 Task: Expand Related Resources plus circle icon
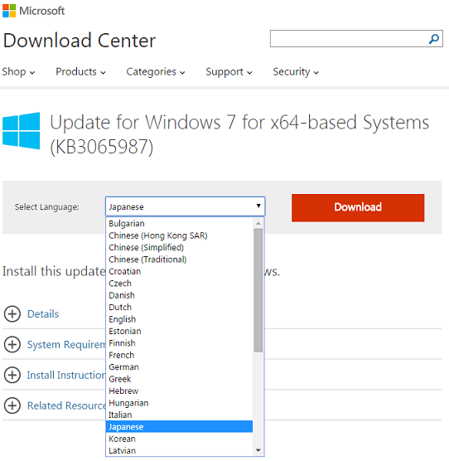(x=12, y=405)
